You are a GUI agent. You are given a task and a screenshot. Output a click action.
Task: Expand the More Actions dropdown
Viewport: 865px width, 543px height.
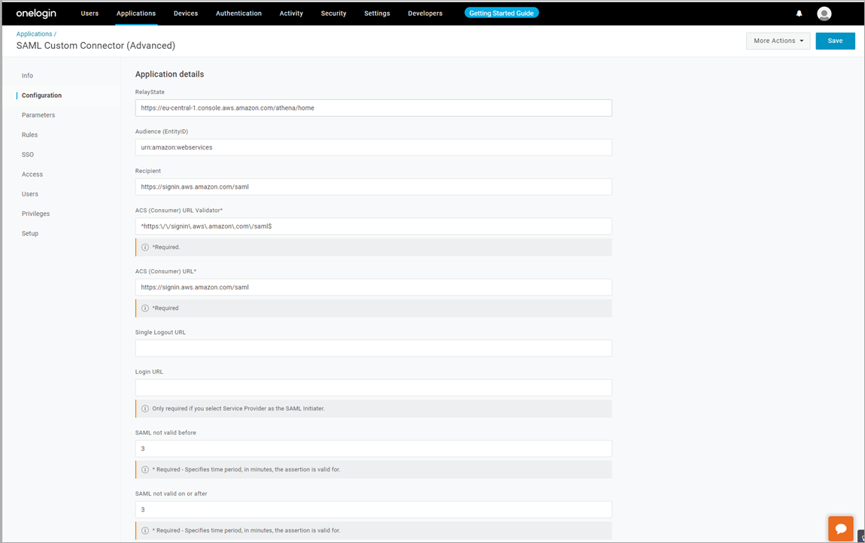click(x=778, y=41)
